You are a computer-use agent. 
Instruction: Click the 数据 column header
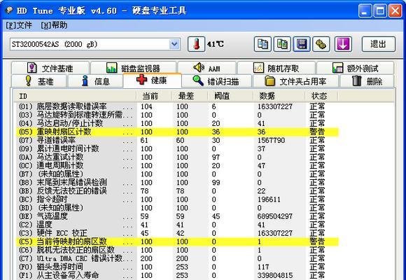pos(279,96)
